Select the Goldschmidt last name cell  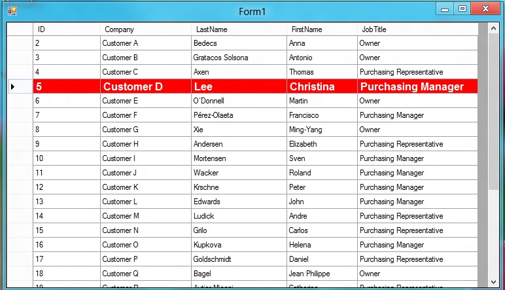click(239, 259)
